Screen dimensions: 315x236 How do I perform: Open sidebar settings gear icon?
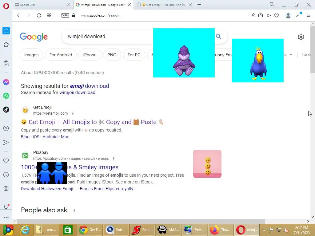(x=6, y=188)
